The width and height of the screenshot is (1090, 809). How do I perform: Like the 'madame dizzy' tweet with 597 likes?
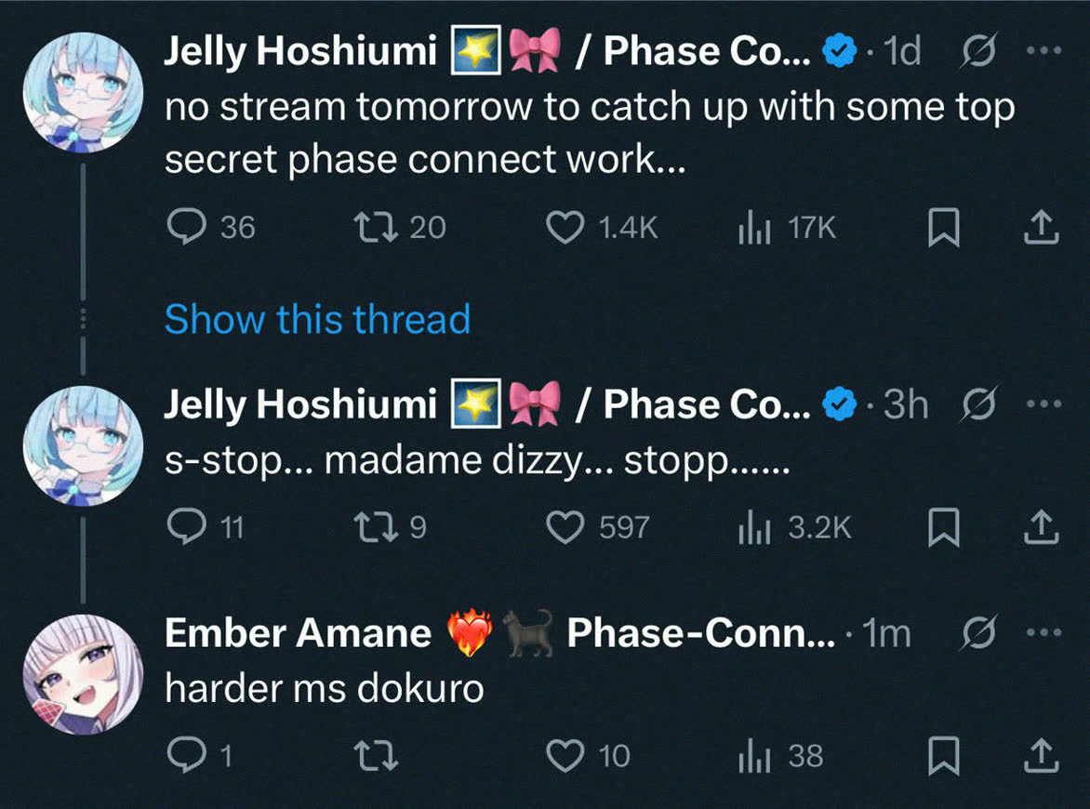click(564, 528)
